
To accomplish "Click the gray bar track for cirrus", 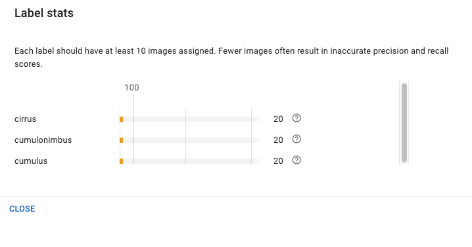I will point(193,119).
